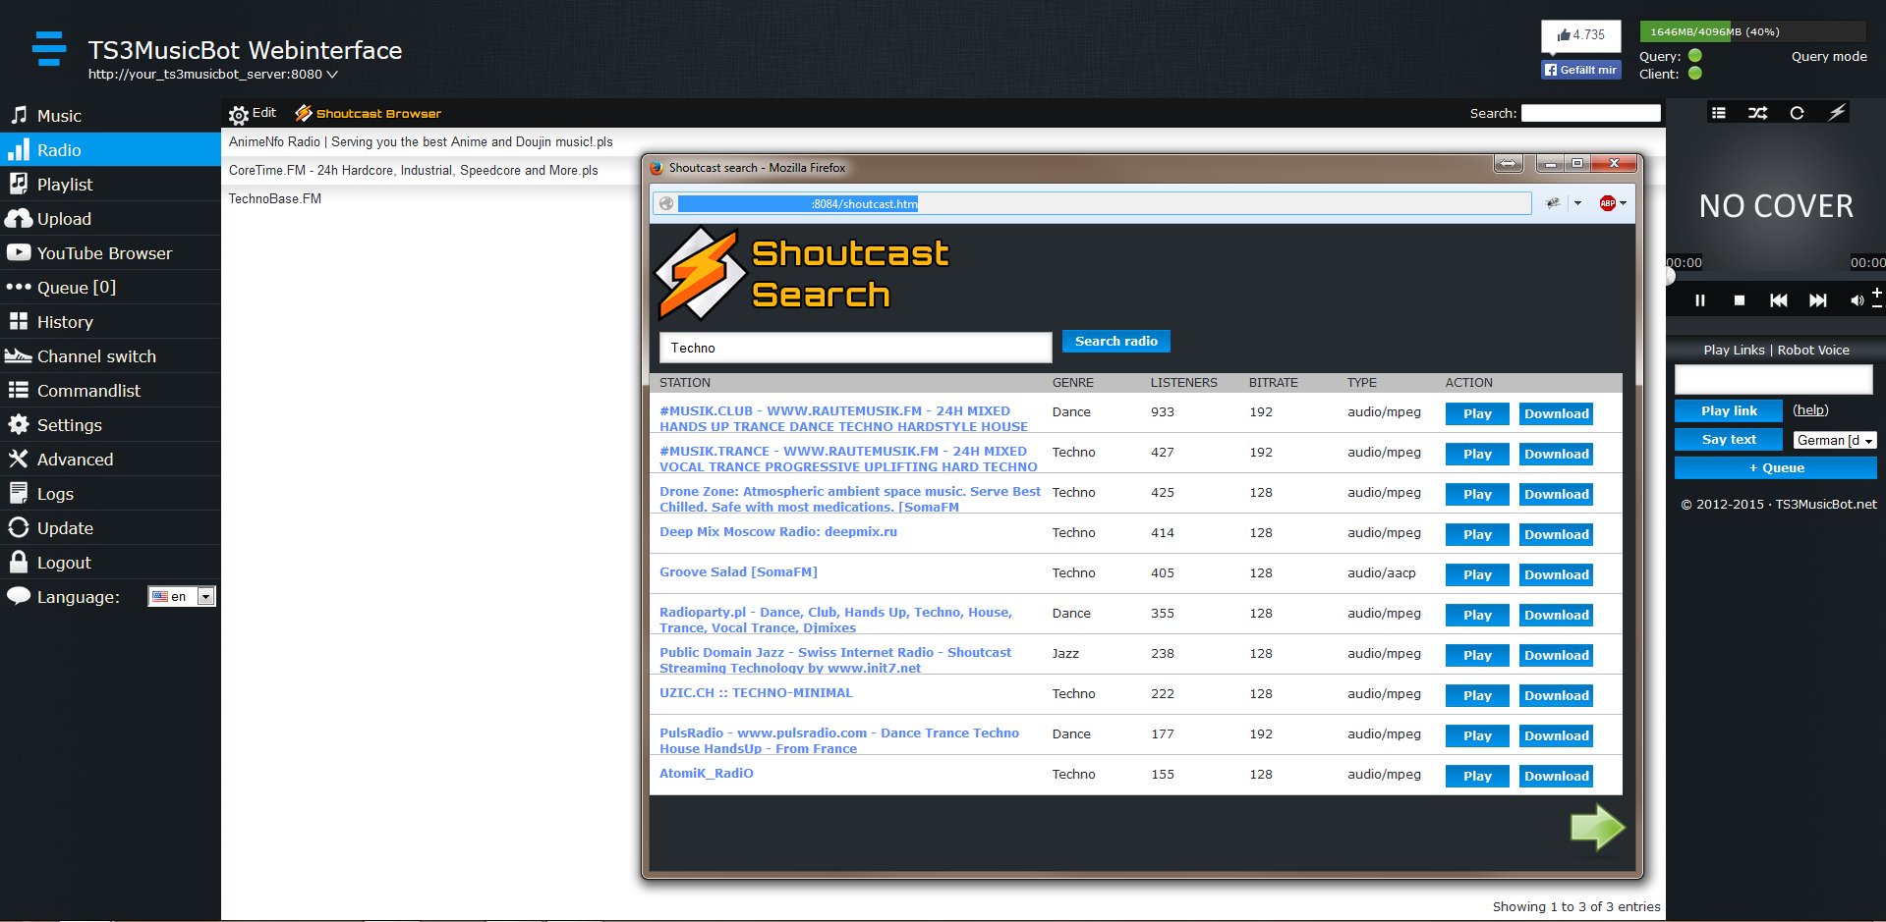
Task: Click the Client status indicator
Action: [x=1695, y=74]
